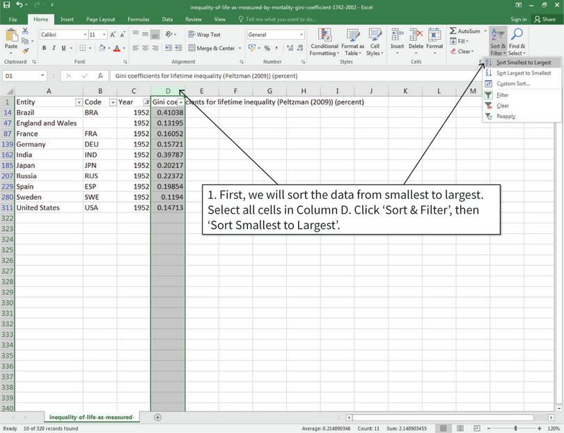Apply Percent Style number formatting
The height and width of the screenshot is (433, 564).
click(269, 48)
